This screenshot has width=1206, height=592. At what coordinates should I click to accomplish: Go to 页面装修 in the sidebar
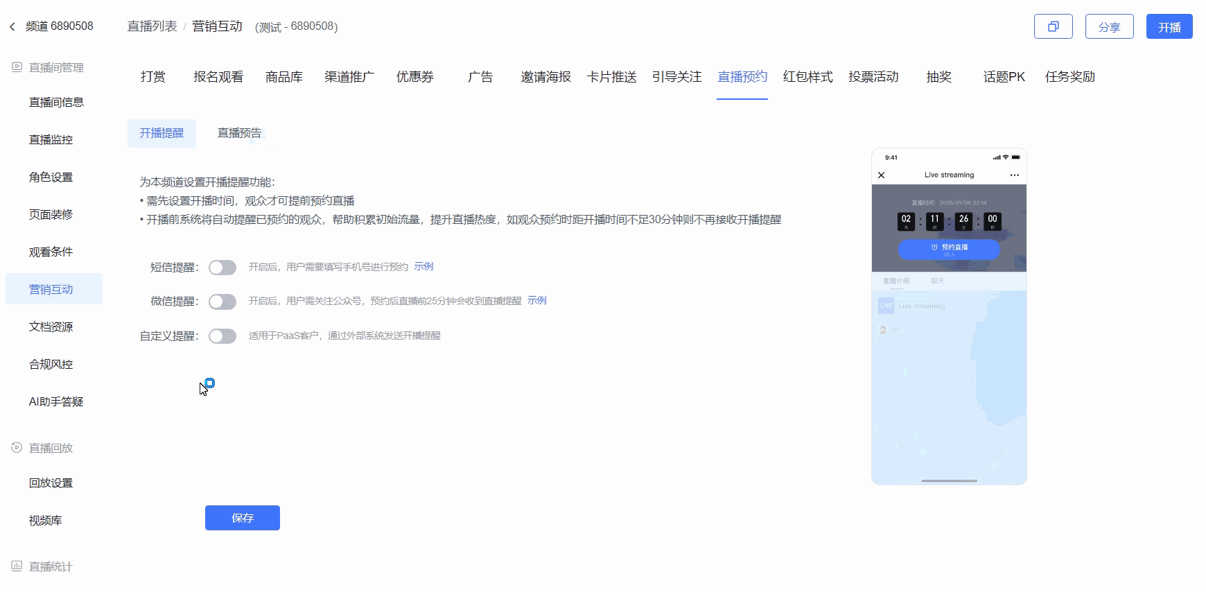click(x=51, y=214)
